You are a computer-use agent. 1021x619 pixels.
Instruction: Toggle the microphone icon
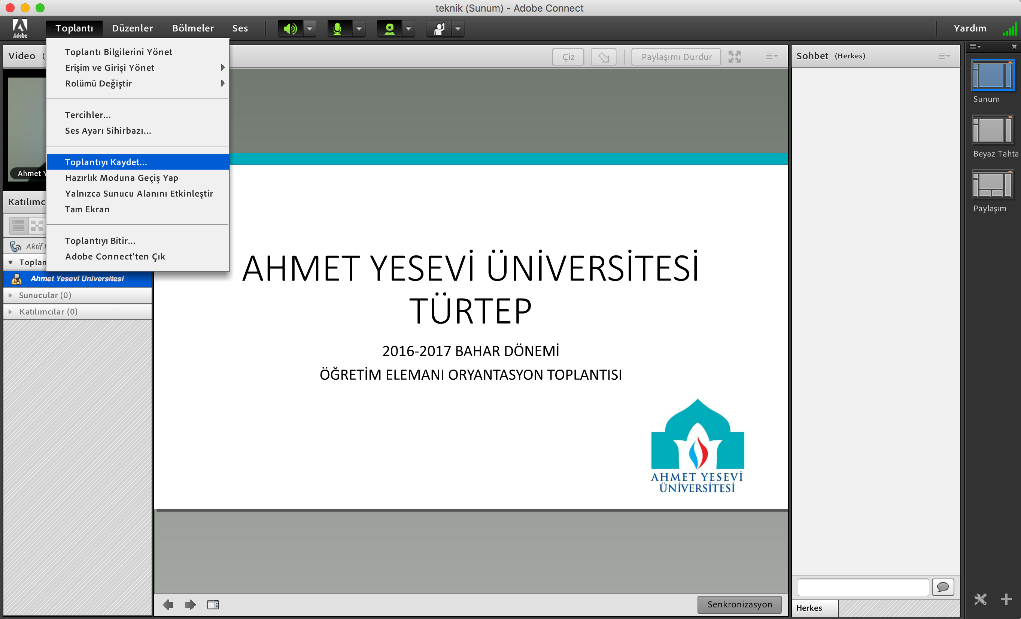pyautogui.click(x=338, y=28)
